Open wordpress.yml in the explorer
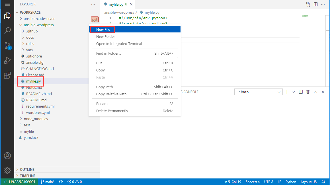Screen dimensions: 330x185 point(38,112)
